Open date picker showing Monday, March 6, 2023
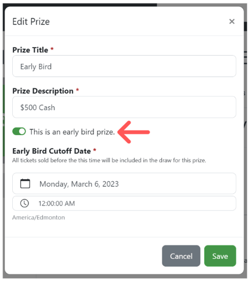The image size is (250, 282). [124, 183]
